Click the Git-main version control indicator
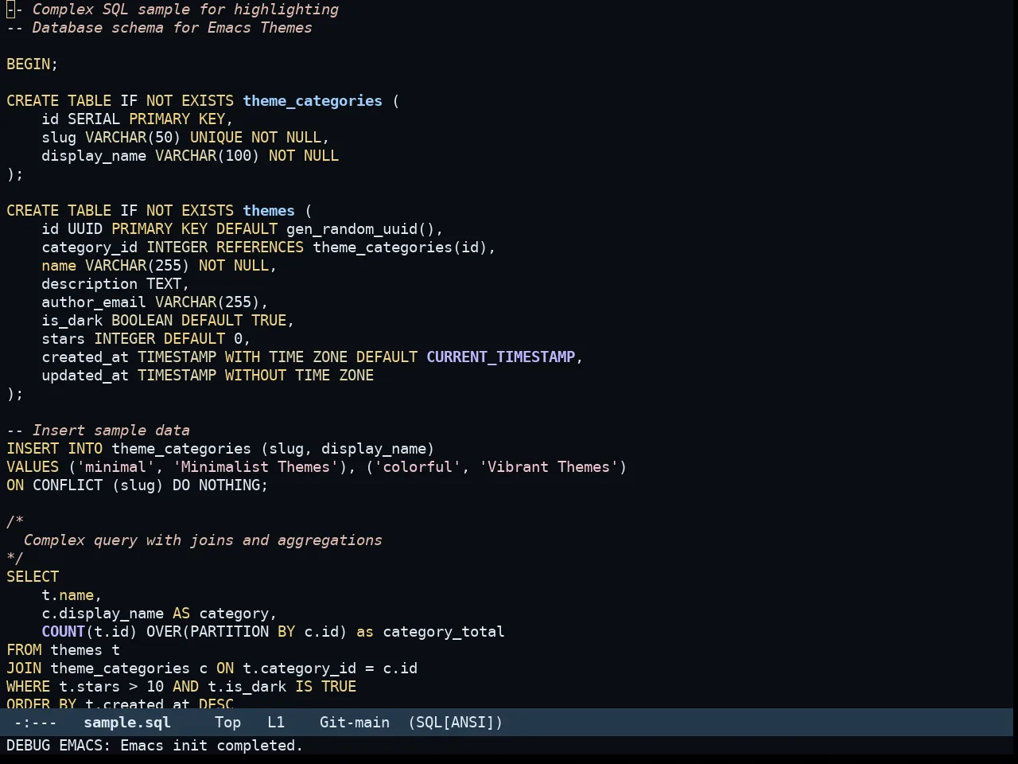Image resolution: width=1018 pixels, height=764 pixels. point(355,723)
